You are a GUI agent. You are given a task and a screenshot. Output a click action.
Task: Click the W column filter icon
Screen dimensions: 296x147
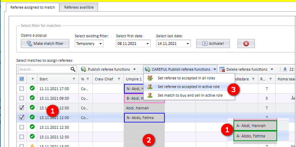[x=88, y=79]
